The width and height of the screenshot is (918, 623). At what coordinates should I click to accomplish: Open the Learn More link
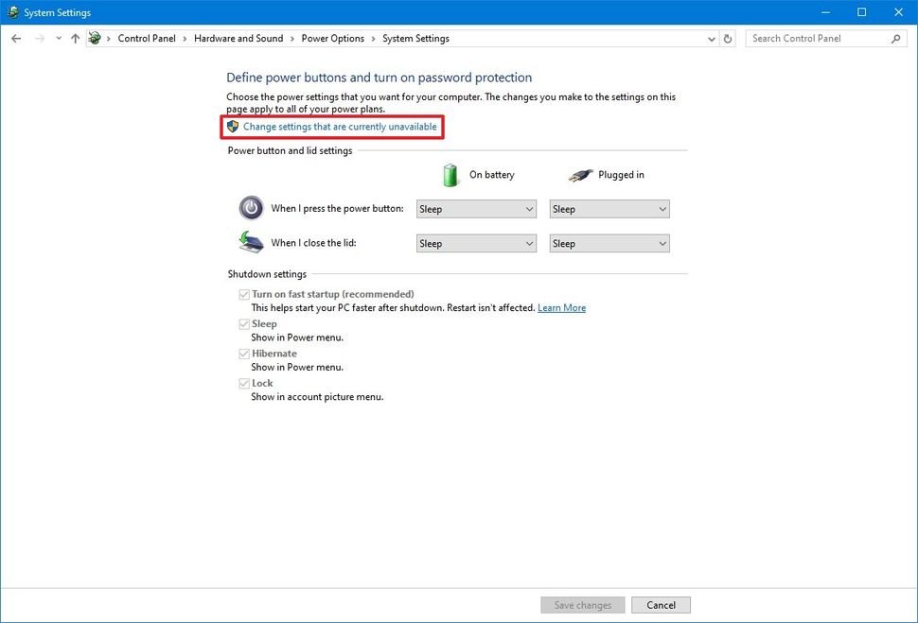[561, 307]
